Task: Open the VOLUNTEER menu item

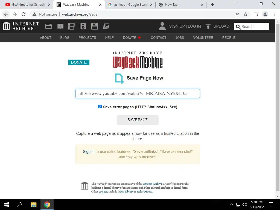Action: point(203,38)
